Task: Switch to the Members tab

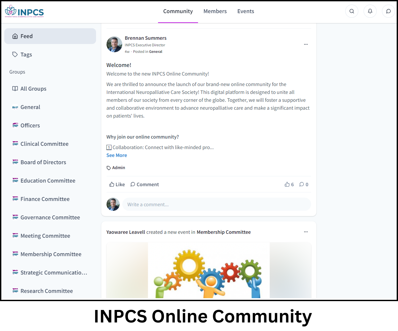Action: [215, 11]
